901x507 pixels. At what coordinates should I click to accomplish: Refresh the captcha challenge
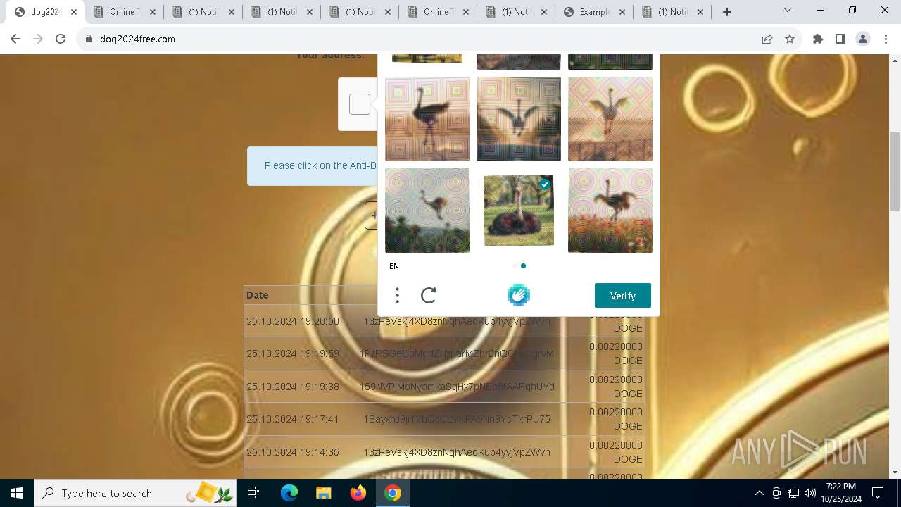coord(429,296)
